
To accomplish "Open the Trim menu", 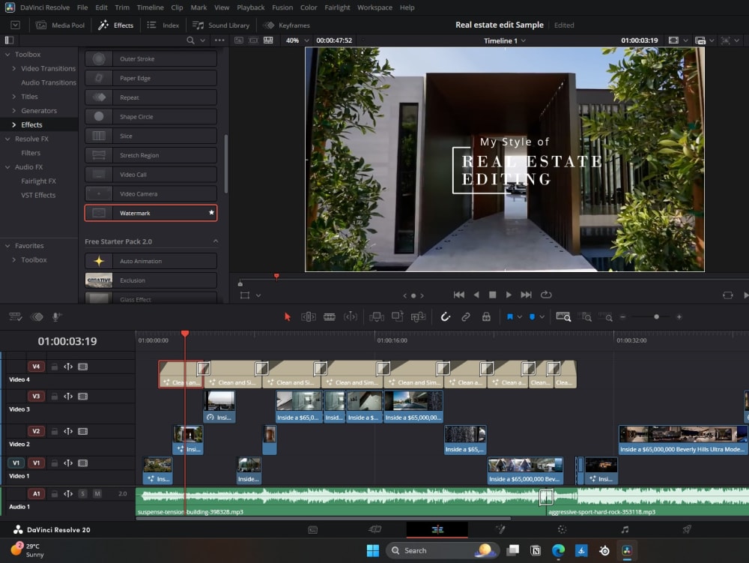I will [122, 7].
